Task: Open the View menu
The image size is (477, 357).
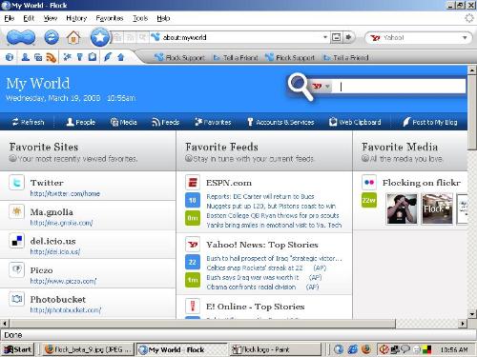Action: click(51, 18)
